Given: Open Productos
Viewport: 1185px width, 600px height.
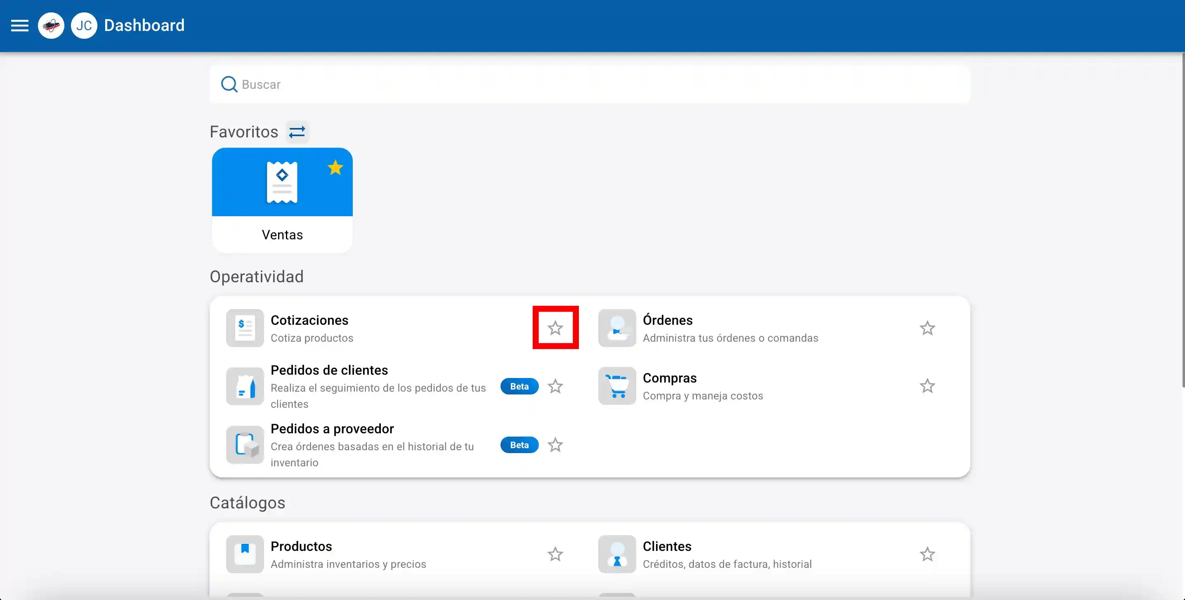Looking at the screenshot, I should pos(301,546).
